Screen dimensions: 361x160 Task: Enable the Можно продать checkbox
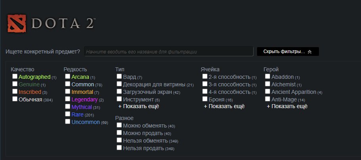119,133
